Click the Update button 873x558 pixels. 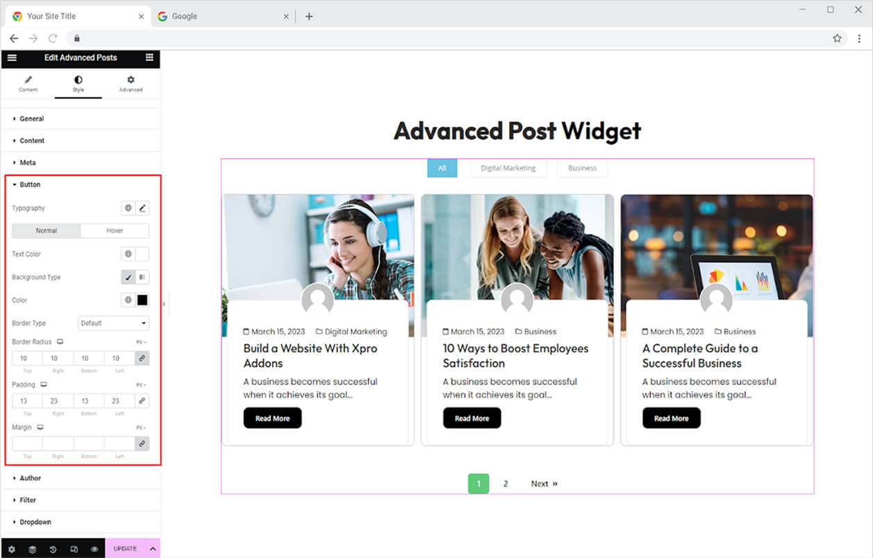click(125, 548)
